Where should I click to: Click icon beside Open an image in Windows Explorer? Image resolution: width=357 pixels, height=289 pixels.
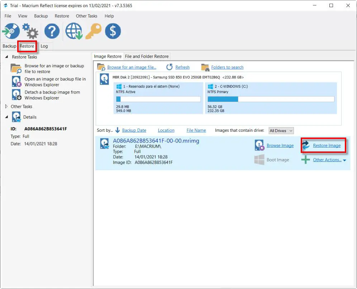pos(16,81)
